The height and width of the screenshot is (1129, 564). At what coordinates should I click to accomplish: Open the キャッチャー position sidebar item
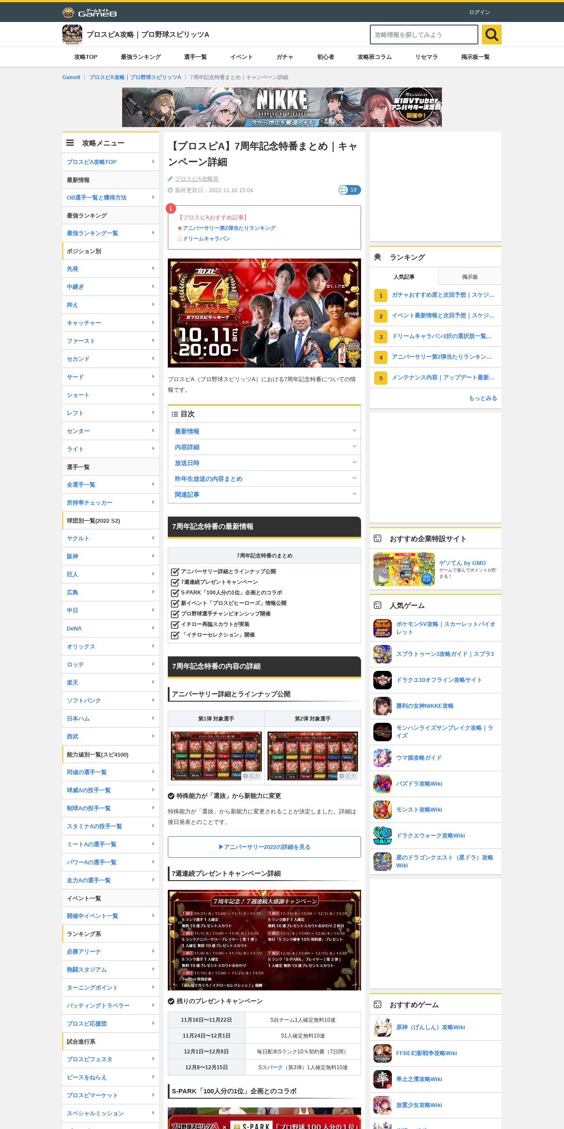point(111,323)
